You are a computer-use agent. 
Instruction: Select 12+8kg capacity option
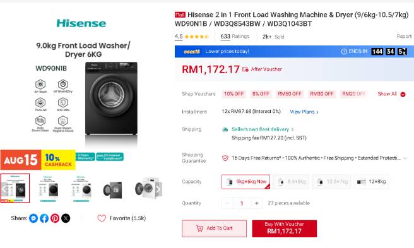(x=371, y=182)
